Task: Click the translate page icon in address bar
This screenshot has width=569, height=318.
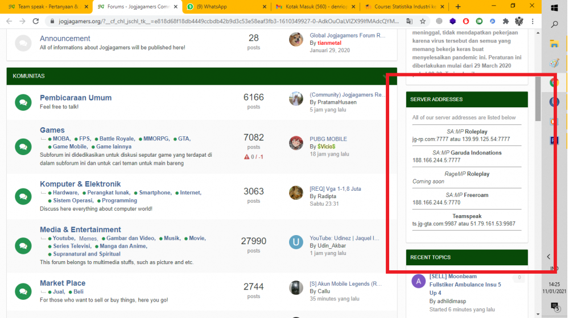Action: [x=409, y=22]
